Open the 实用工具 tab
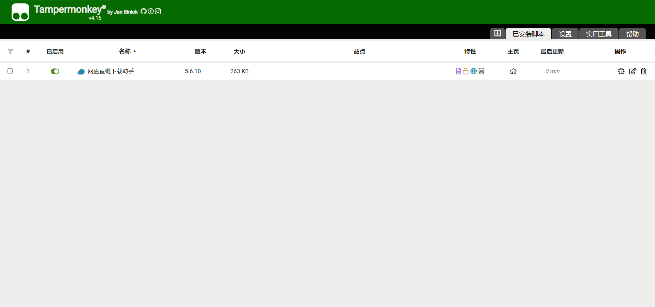The height and width of the screenshot is (307, 655). [599, 34]
